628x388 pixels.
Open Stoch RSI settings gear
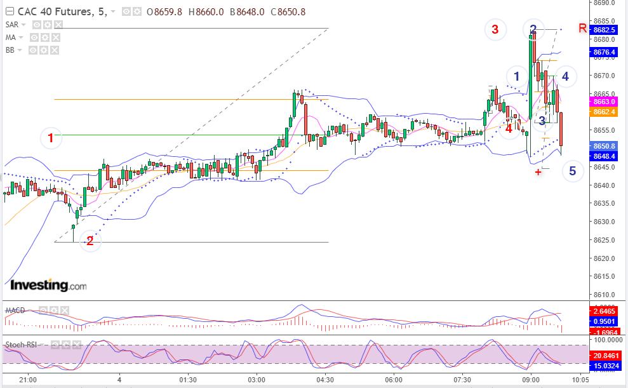[66, 345]
